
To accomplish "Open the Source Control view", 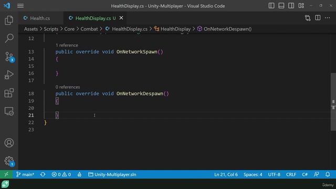I will pos(9,57).
